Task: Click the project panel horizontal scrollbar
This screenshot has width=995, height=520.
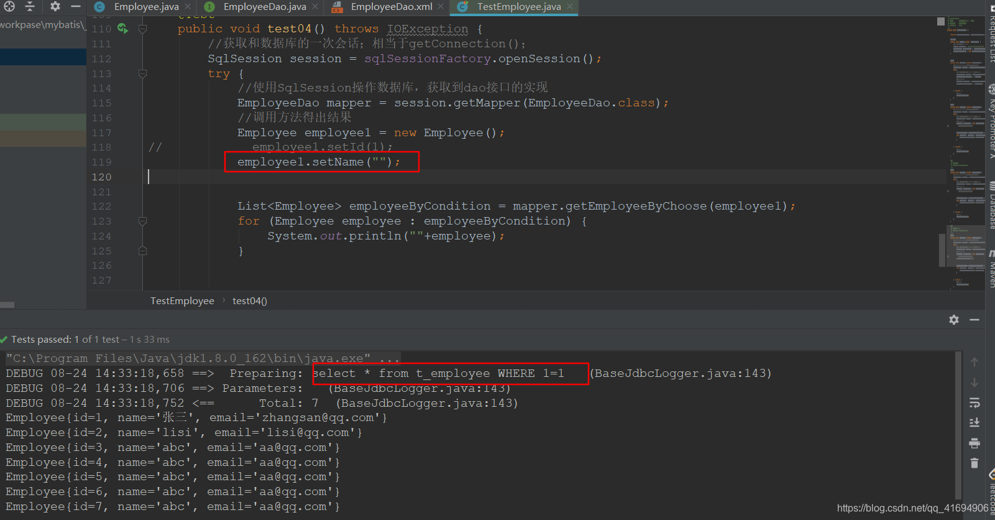Action: click(x=7, y=305)
